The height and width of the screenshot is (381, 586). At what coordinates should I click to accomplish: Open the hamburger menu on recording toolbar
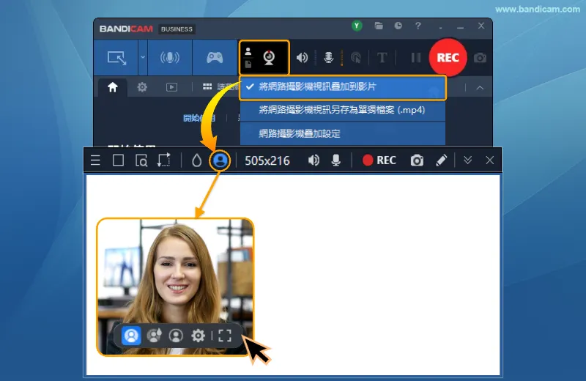tap(95, 160)
